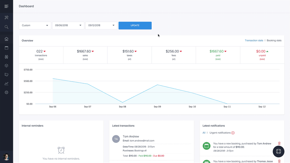The height and width of the screenshot is (163, 290).
Task: Open the settings gear icon in sidebar
Action: [6, 92]
